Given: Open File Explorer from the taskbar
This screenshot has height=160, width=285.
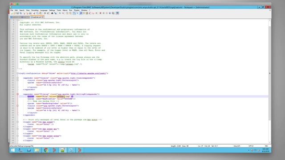Looking at the screenshot, I should [x=37, y=150].
